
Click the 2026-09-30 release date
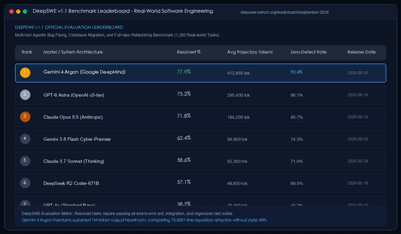point(358,73)
